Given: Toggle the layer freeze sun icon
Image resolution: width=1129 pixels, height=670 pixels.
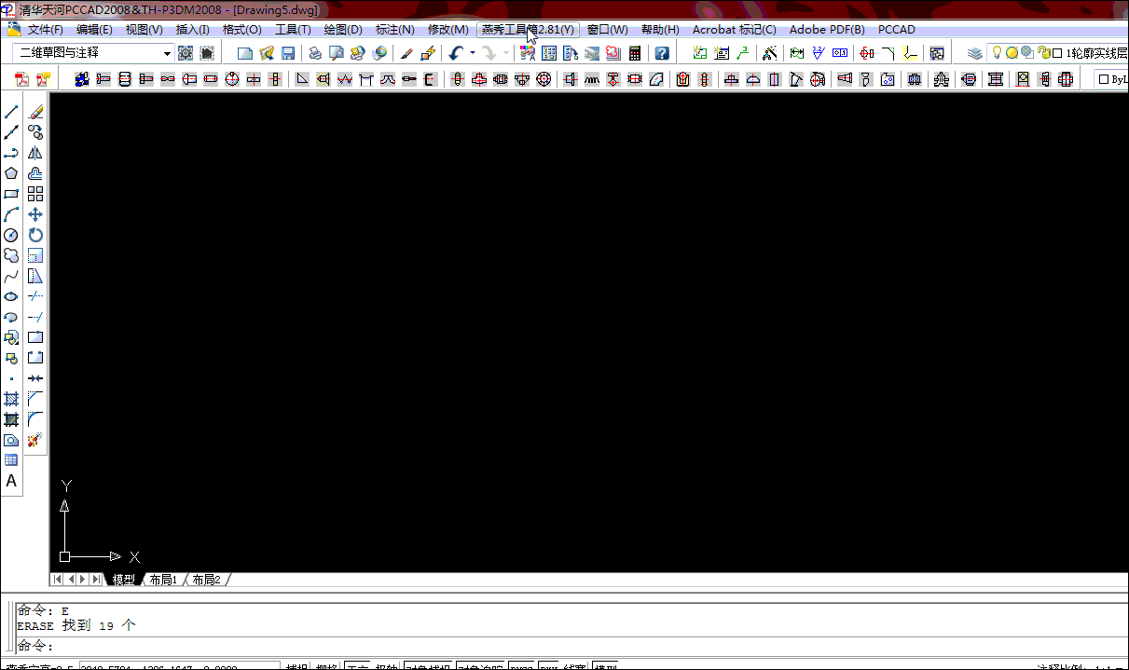Looking at the screenshot, I should (x=1012, y=53).
